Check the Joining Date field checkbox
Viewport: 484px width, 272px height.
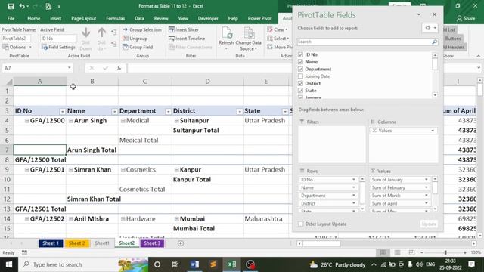[300, 76]
